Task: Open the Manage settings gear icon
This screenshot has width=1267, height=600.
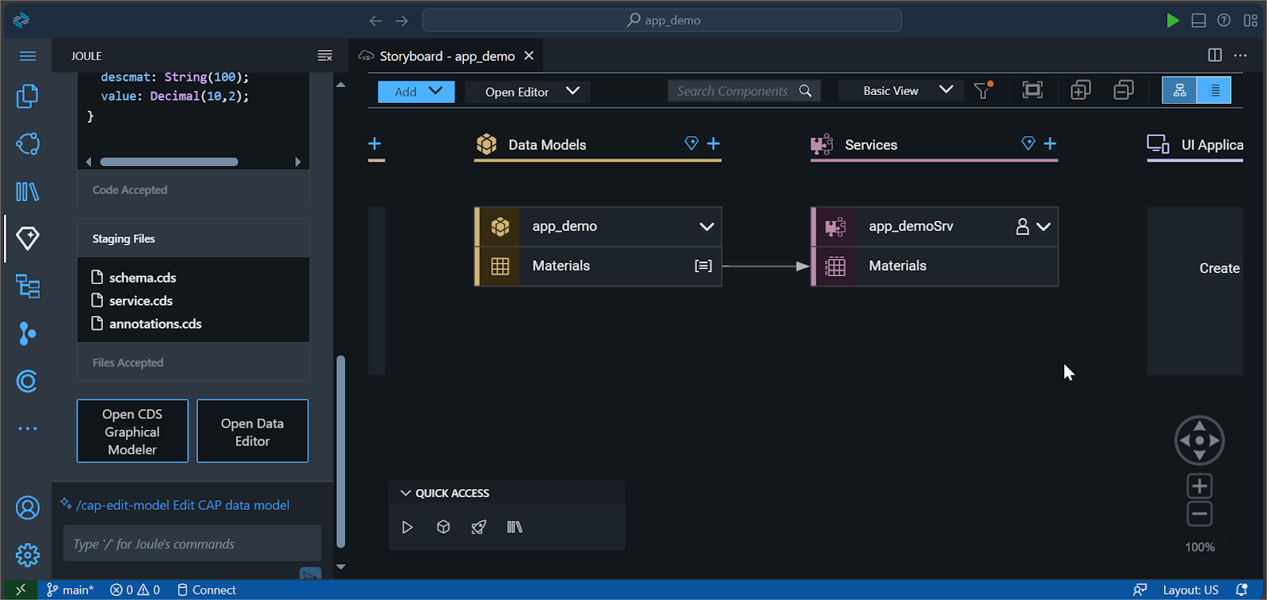Action: click(28, 555)
